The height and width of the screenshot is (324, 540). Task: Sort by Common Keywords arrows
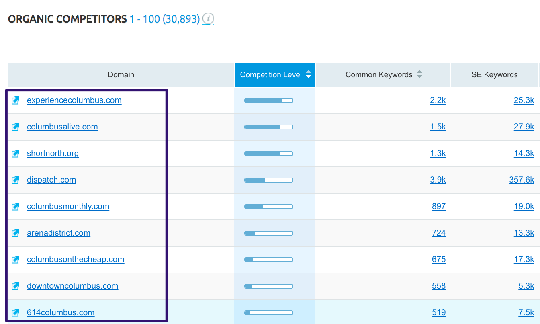click(419, 74)
